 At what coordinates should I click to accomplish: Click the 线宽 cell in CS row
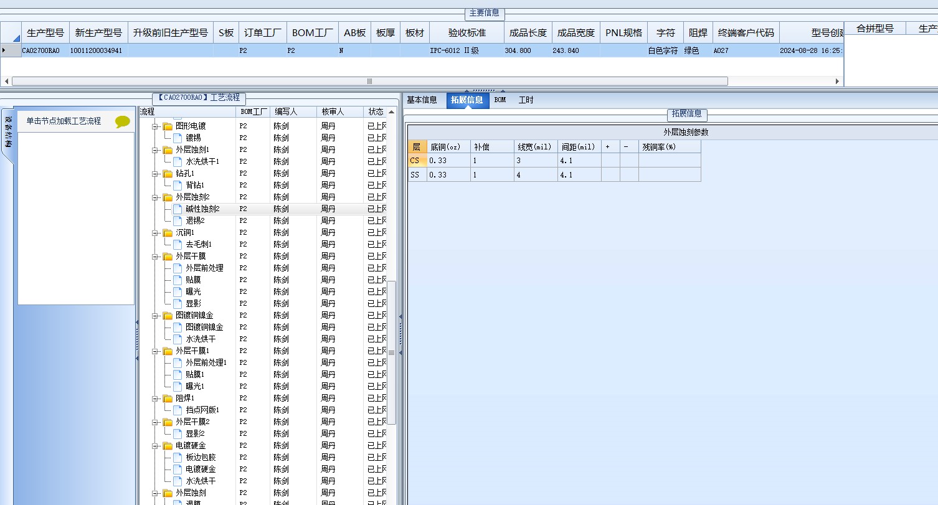pyautogui.click(x=536, y=161)
